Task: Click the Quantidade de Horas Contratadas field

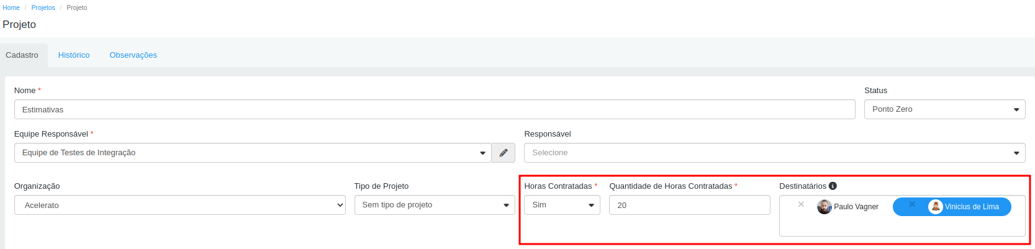Action: [x=690, y=205]
